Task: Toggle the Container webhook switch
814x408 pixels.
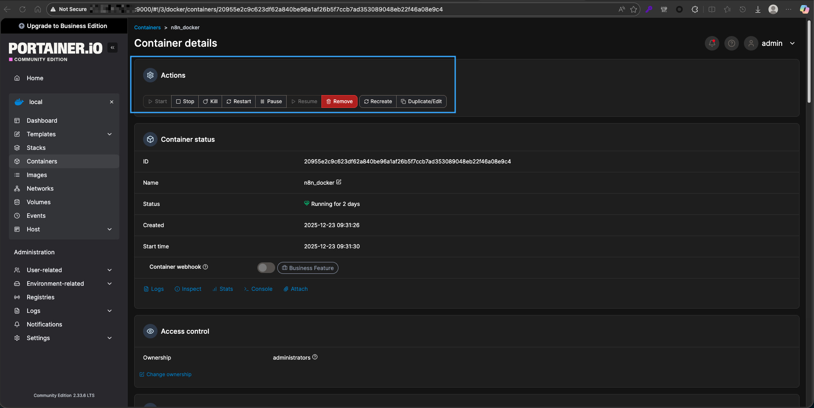Action: (266, 268)
